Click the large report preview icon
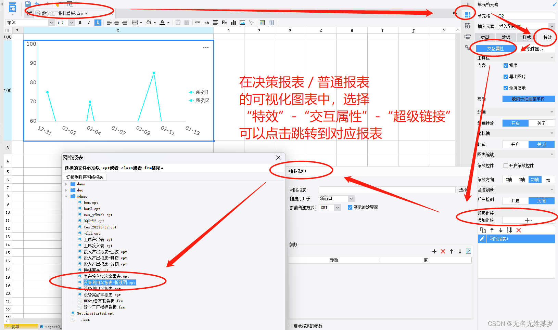Viewport: 558px width, 330px height. click(x=12, y=7)
